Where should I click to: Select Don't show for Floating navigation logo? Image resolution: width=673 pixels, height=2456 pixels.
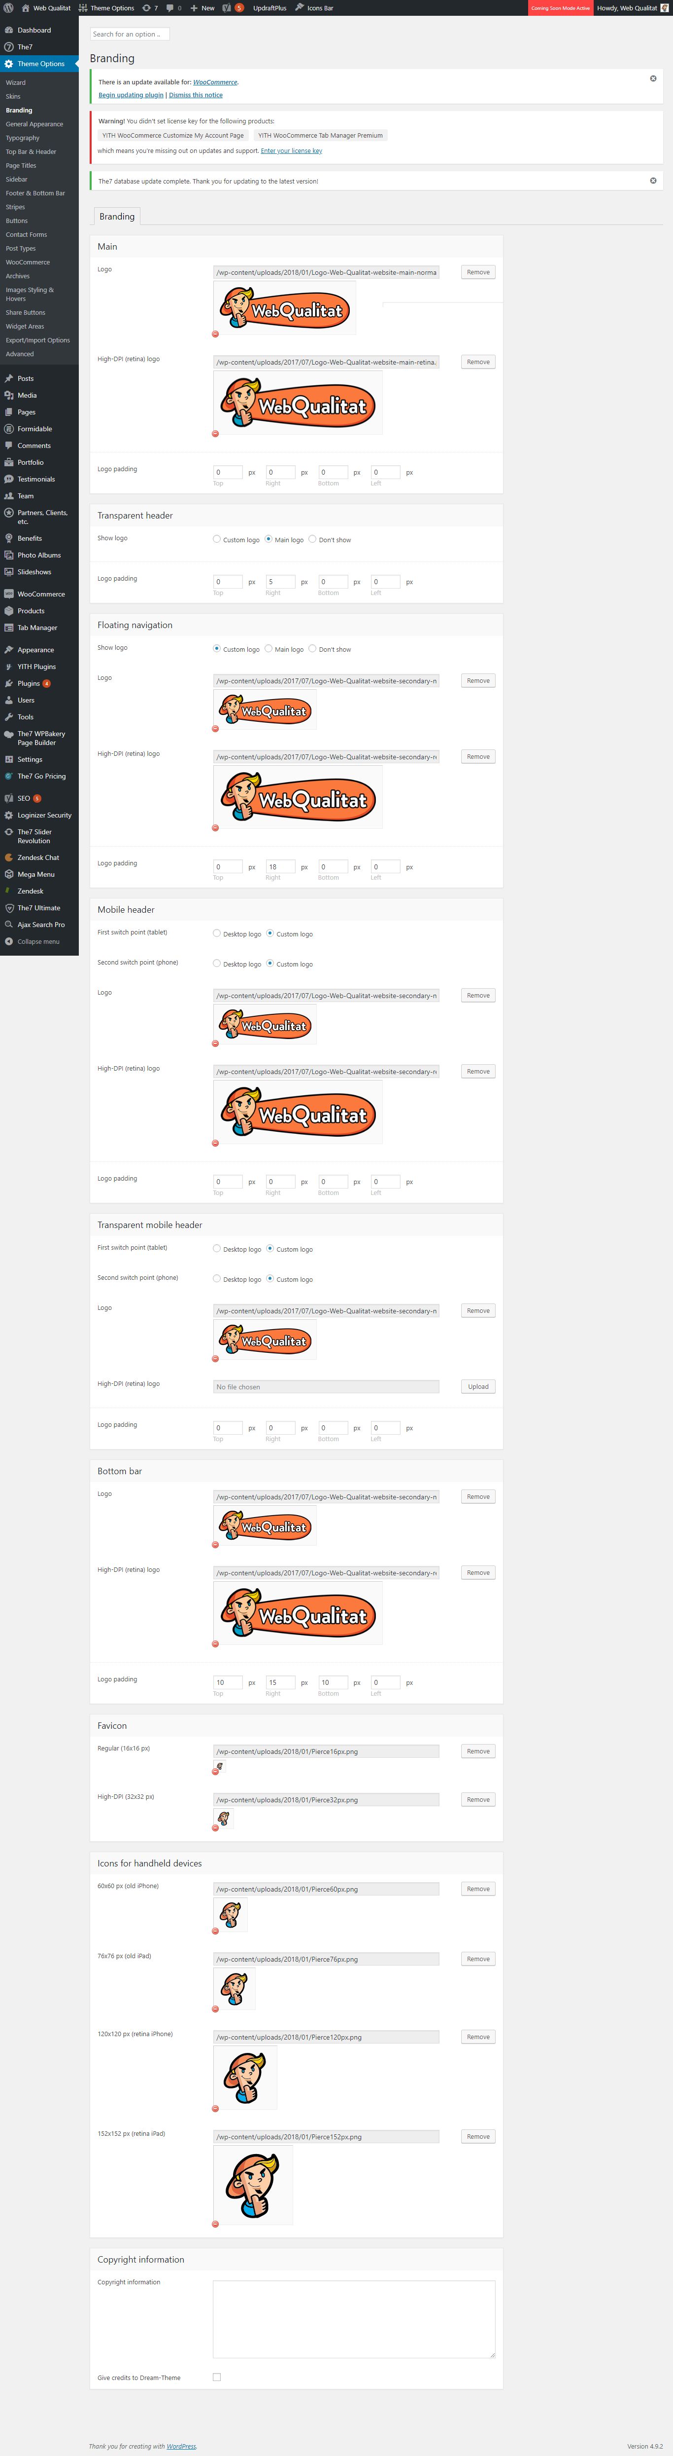click(312, 648)
